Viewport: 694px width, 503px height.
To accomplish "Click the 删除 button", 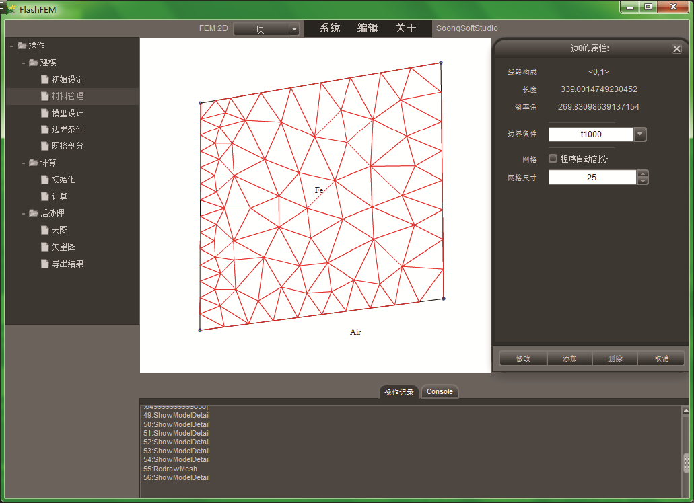I will click(x=615, y=358).
